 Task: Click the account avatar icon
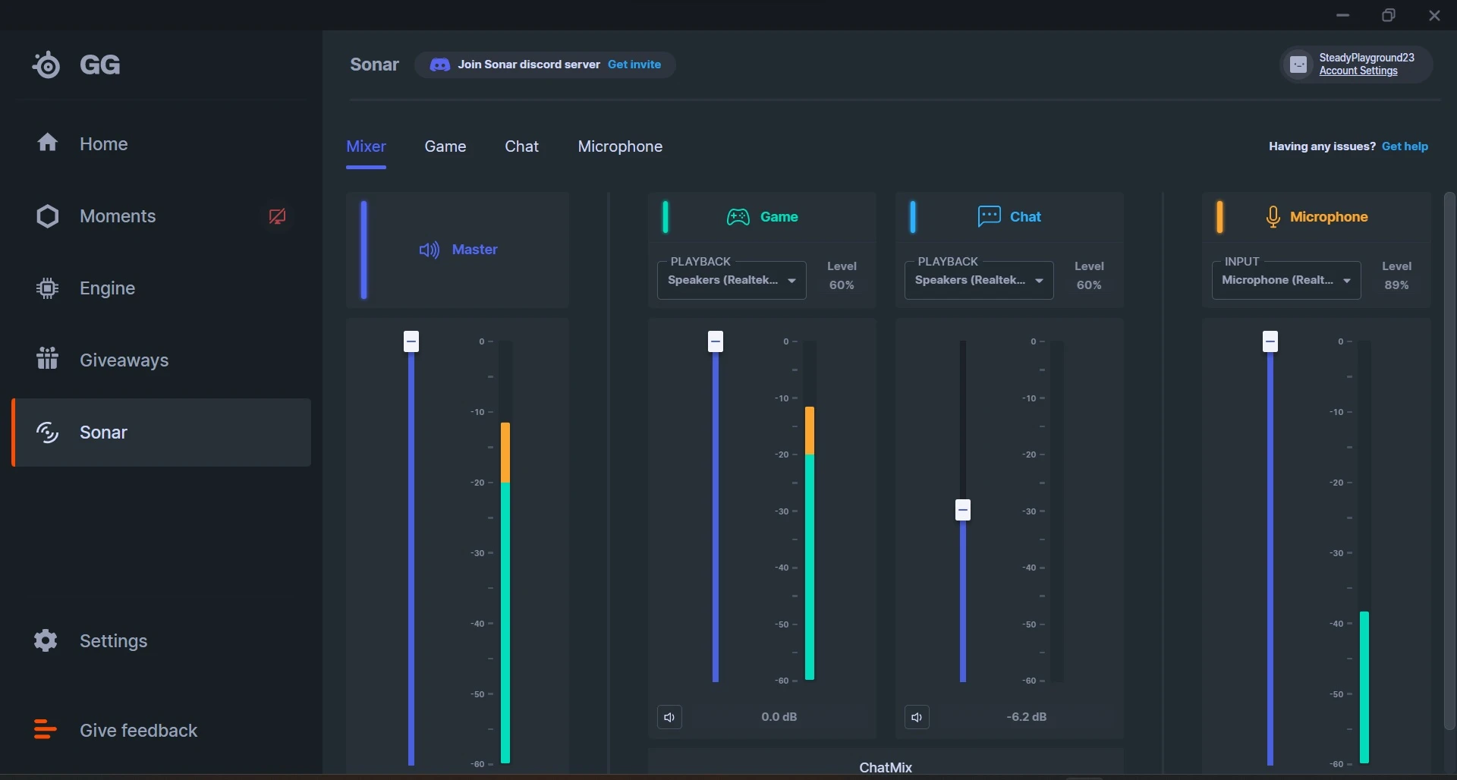pyautogui.click(x=1298, y=64)
